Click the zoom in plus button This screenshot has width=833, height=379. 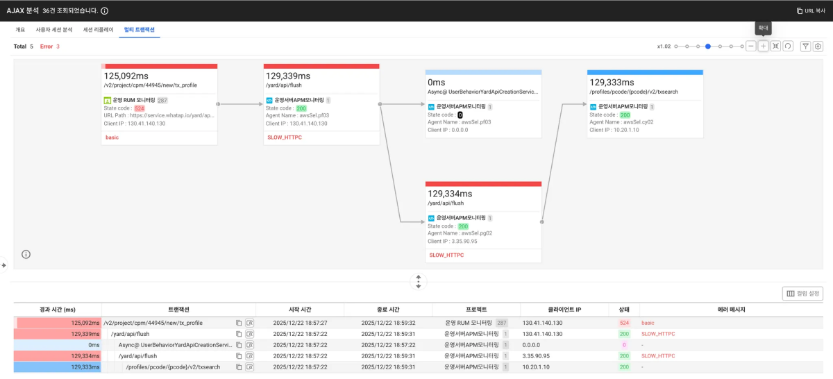click(x=763, y=46)
